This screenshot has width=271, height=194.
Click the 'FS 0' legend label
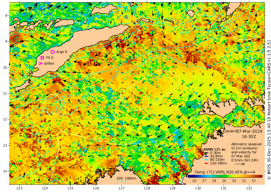point(50,58)
